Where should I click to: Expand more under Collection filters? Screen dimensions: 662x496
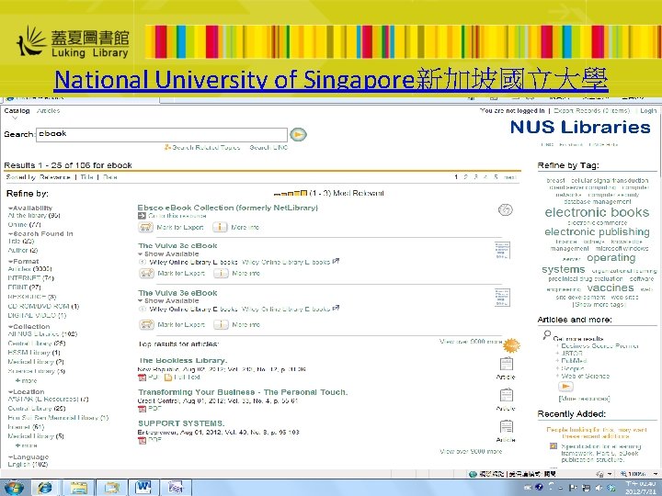click(x=26, y=380)
